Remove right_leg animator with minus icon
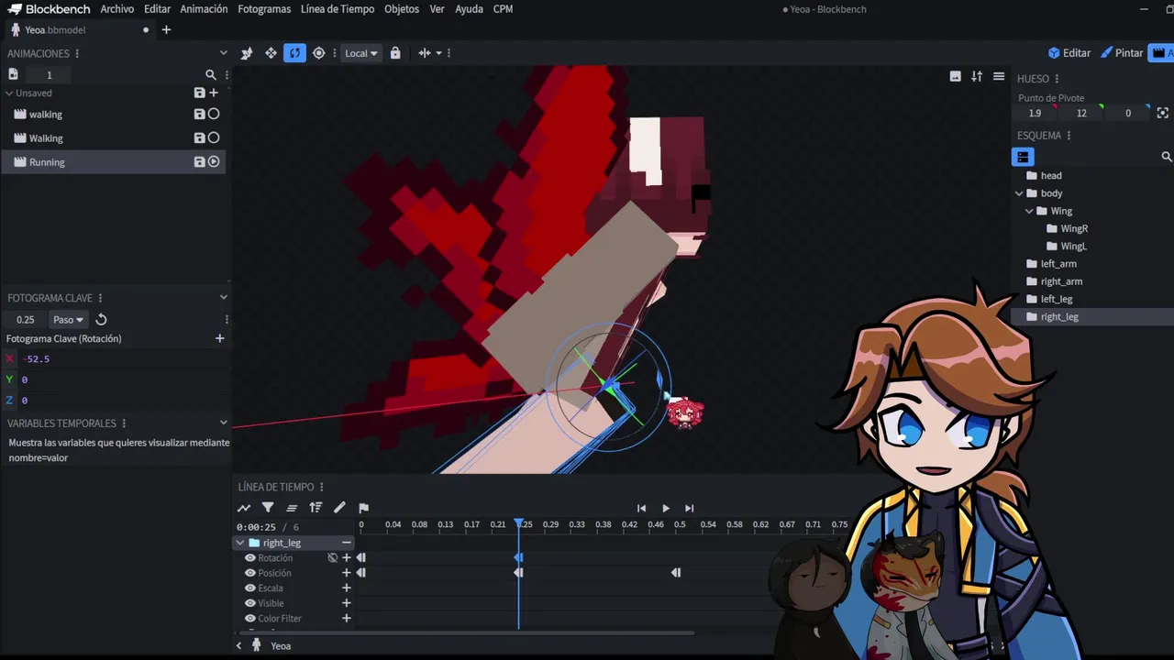Viewport: 1174px width, 660px height. click(x=347, y=543)
